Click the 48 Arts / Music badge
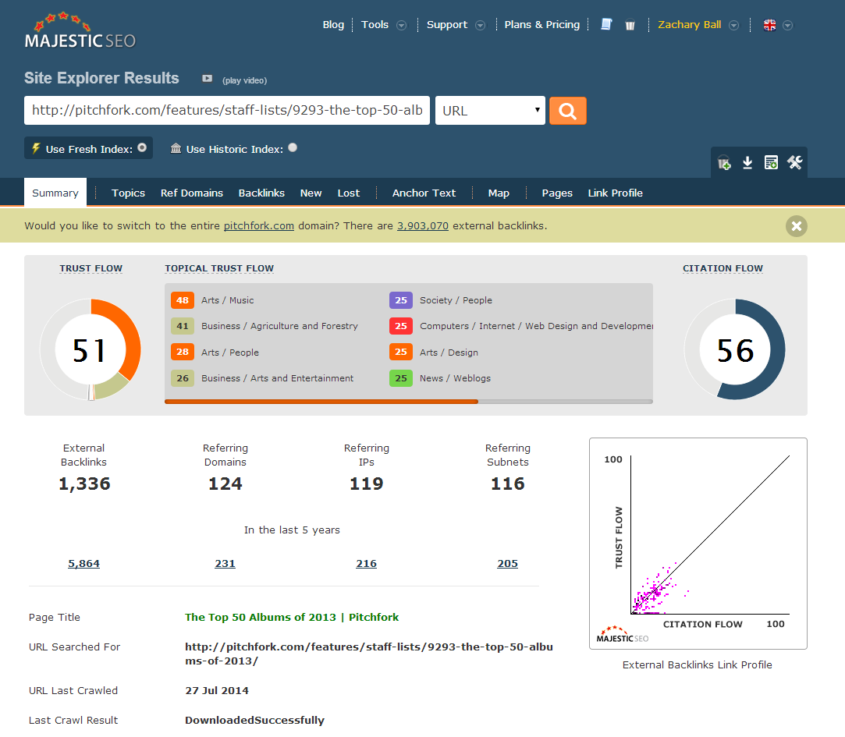Image resolution: width=845 pixels, height=737 pixels. point(182,300)
